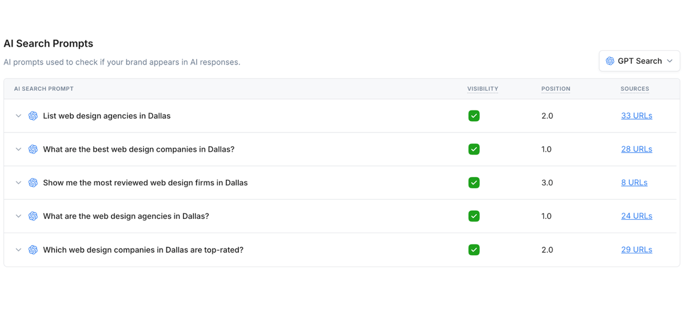This screenshot has width=686, height=317.
Task: Click the 'What are the web design agencies in Dallas?' prompt text
Action: pyautogui.click(x=126, y=216)
